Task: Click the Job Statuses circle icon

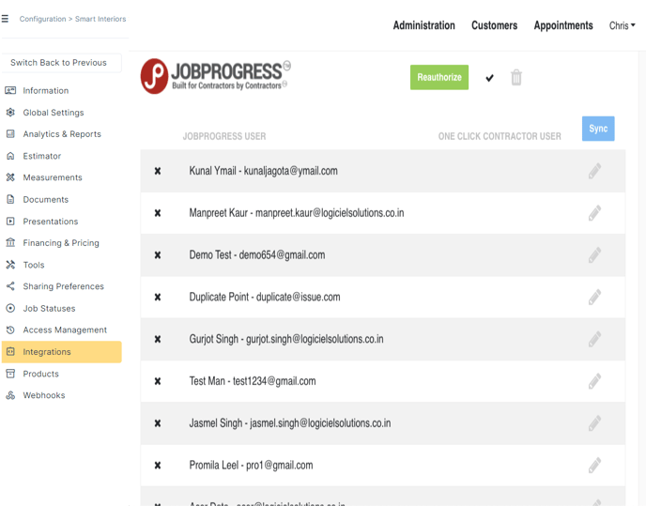Action: pyautogui.click(x=10, y=308)
